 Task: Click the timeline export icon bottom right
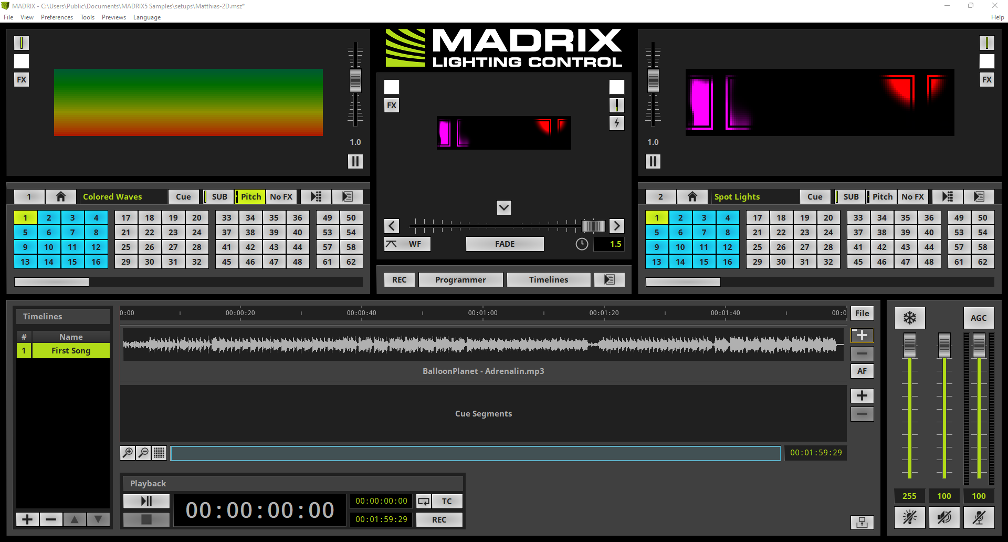click(862, 522)
